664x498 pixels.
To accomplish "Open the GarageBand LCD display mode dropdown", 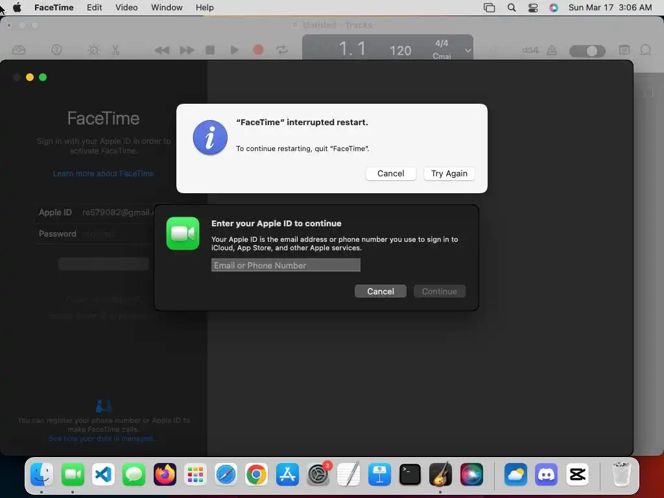I will (468, 50).
